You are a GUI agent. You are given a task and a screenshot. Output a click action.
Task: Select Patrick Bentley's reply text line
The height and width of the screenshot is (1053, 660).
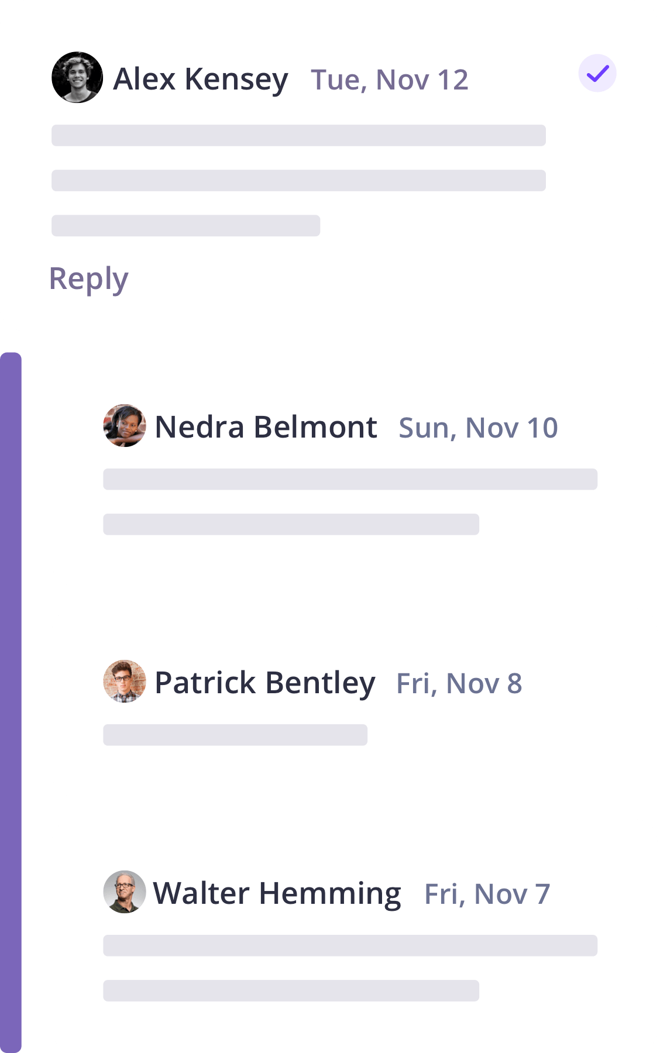[235, 735]
